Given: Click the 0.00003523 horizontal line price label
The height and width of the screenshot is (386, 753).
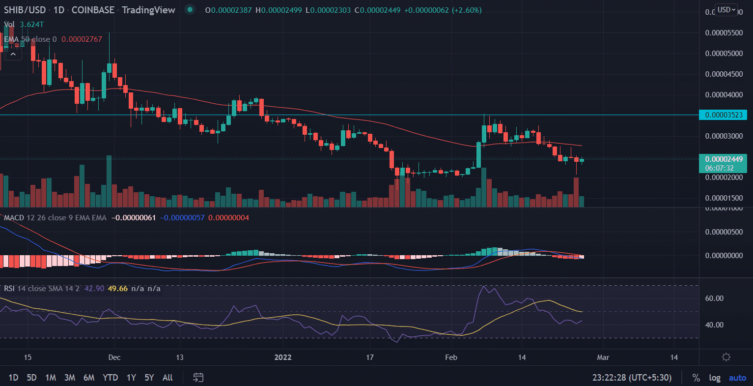Looking at the screenshot, I should [723, 115].
